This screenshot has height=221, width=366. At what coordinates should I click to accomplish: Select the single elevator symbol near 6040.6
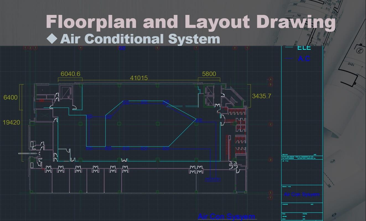pos(66,92)
